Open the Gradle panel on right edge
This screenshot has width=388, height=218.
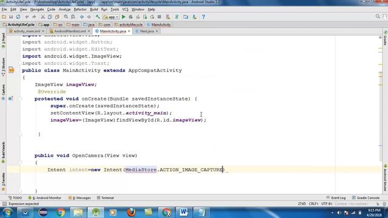point(385,38)
